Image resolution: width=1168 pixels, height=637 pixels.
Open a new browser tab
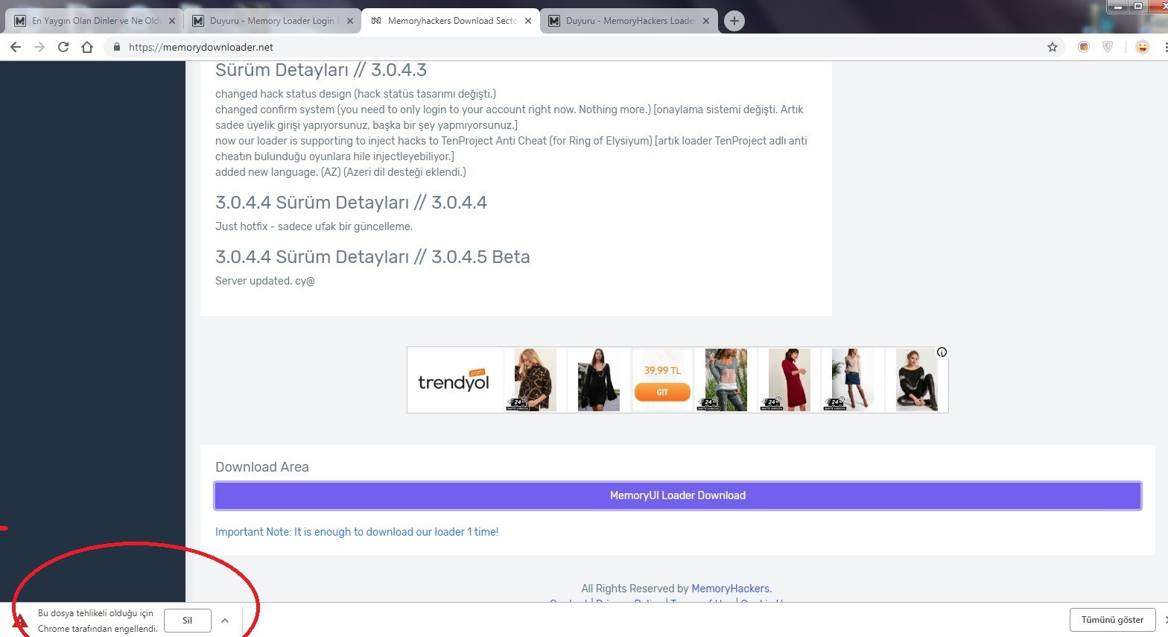tap(734, 21)
